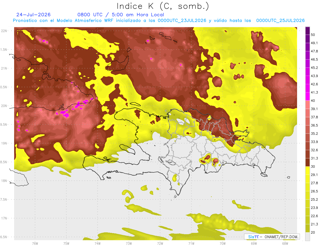The image size is (320, 247).
Task: Pick the light gray swatch below 20
Action: (307, 237)
